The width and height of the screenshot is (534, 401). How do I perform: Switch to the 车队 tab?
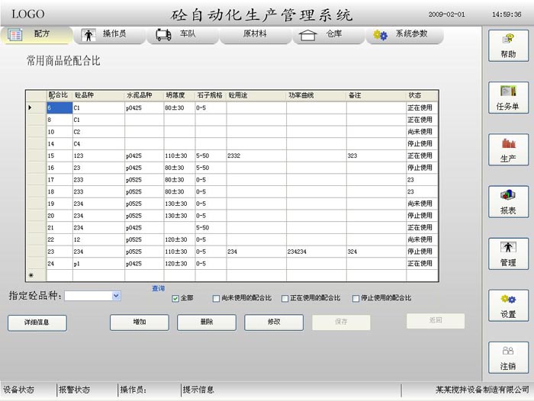click(x=182, y=35)
